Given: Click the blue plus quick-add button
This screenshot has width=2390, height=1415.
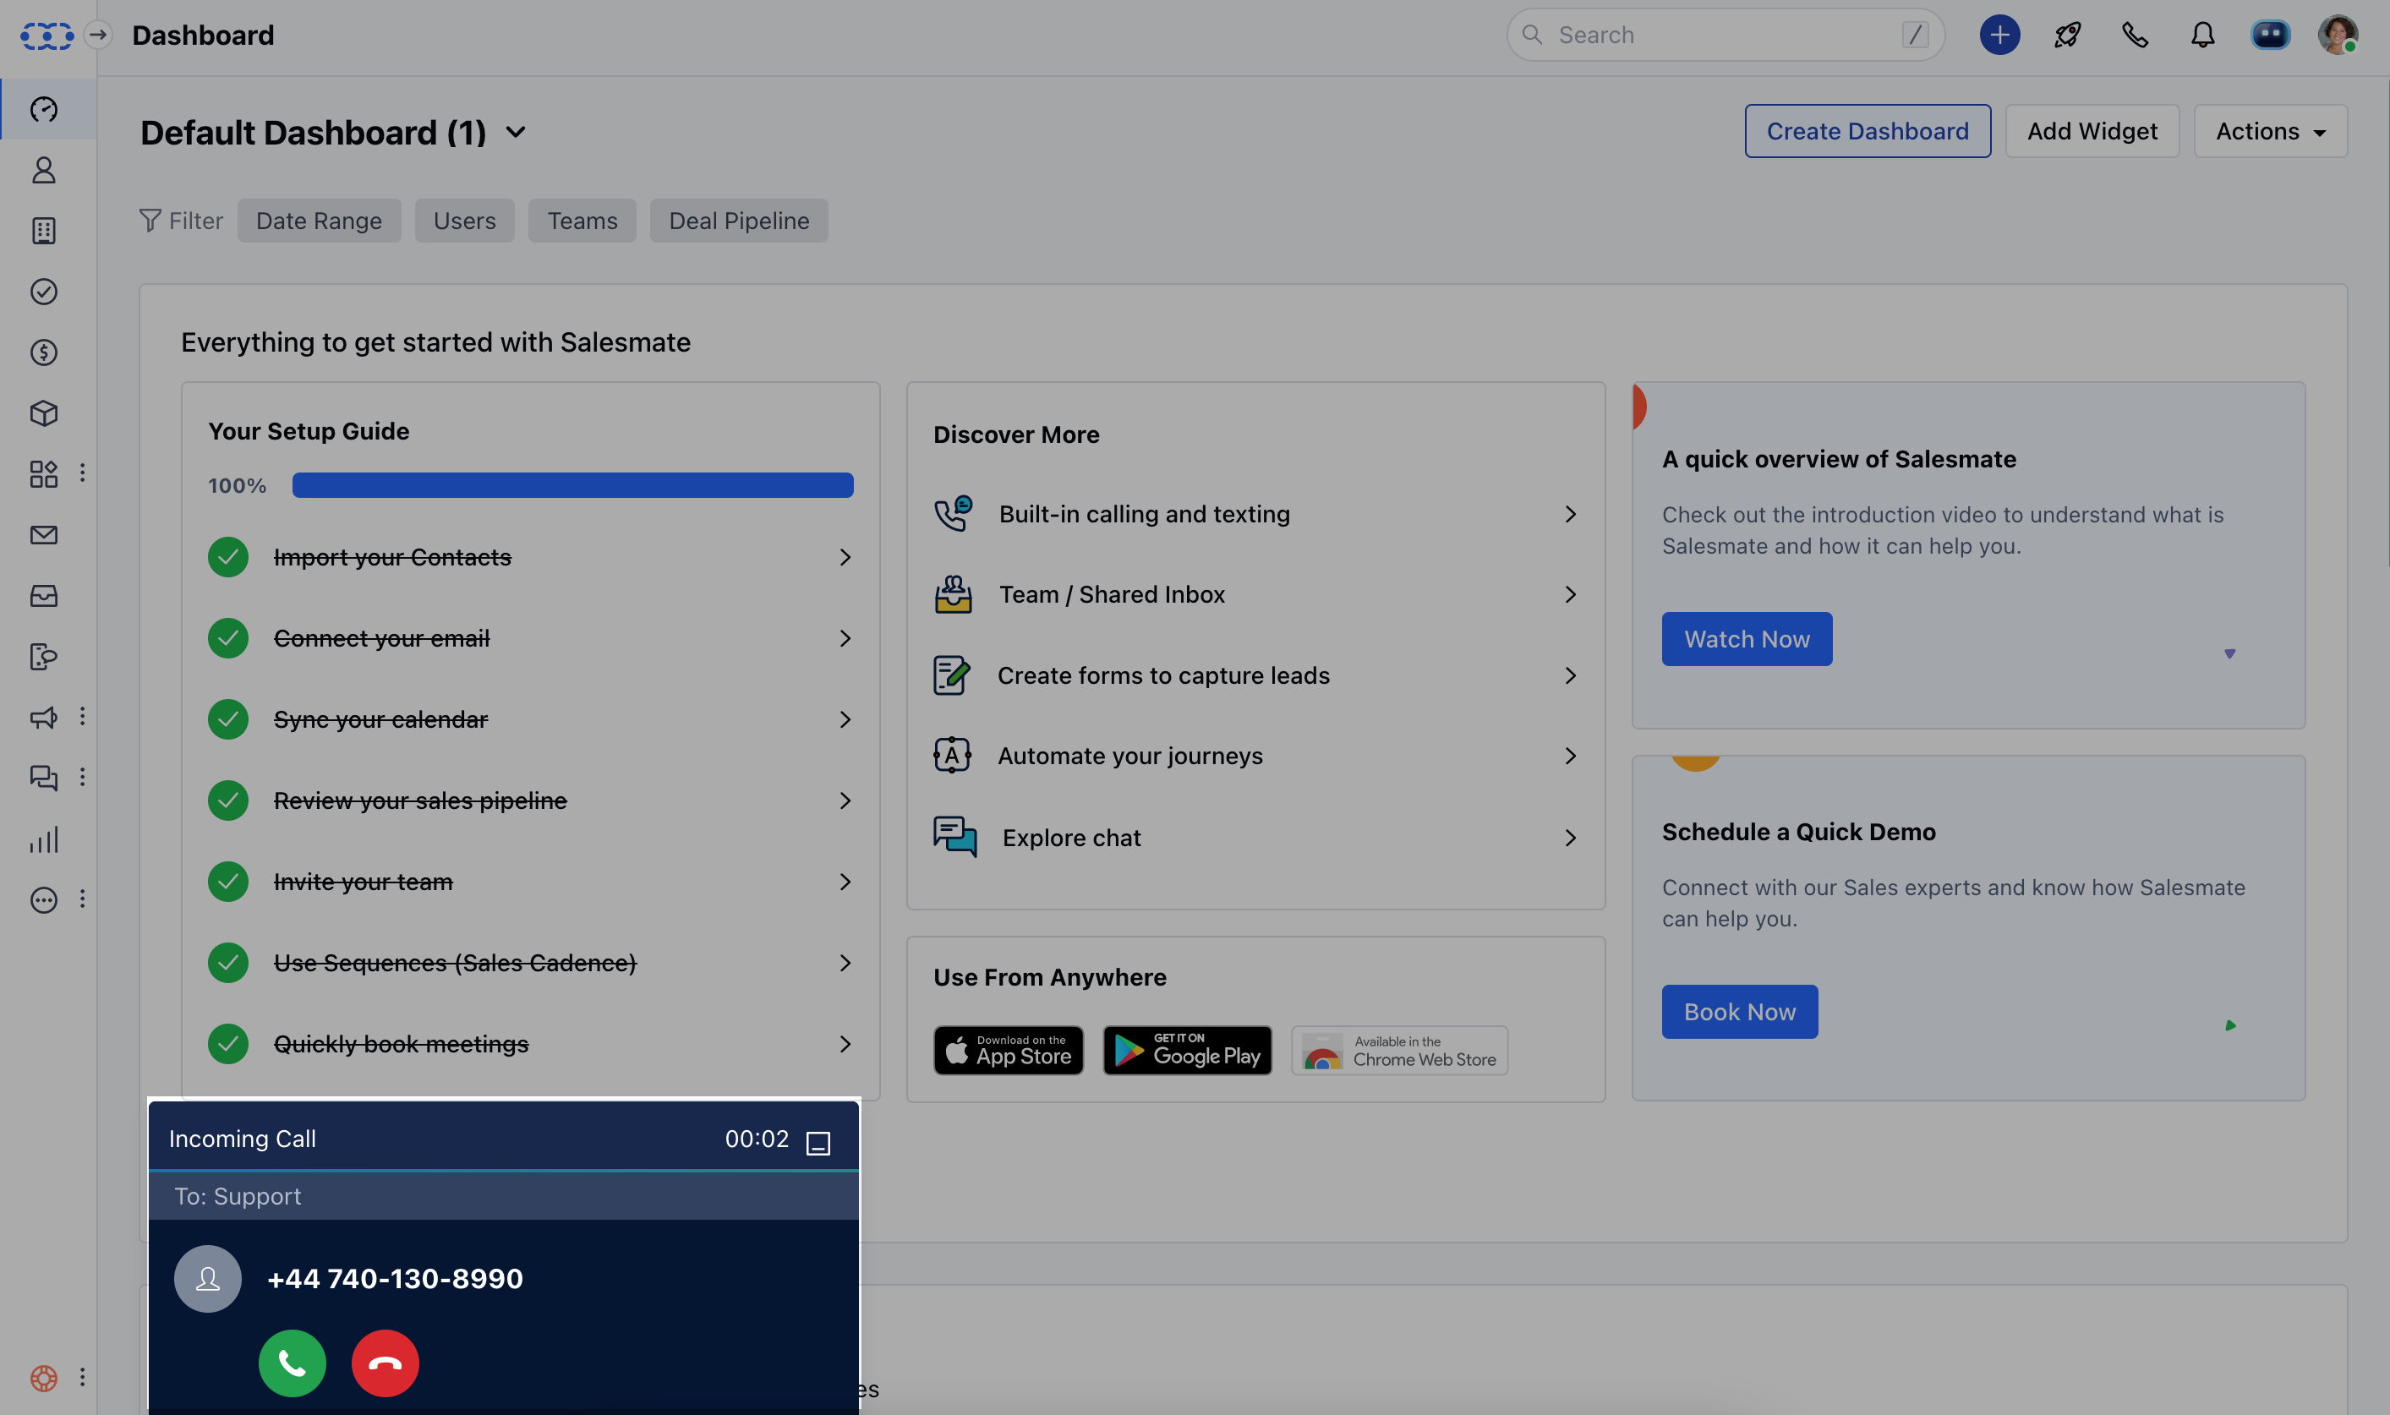Looking at the screenshot, I should (x=1999, y=36).
